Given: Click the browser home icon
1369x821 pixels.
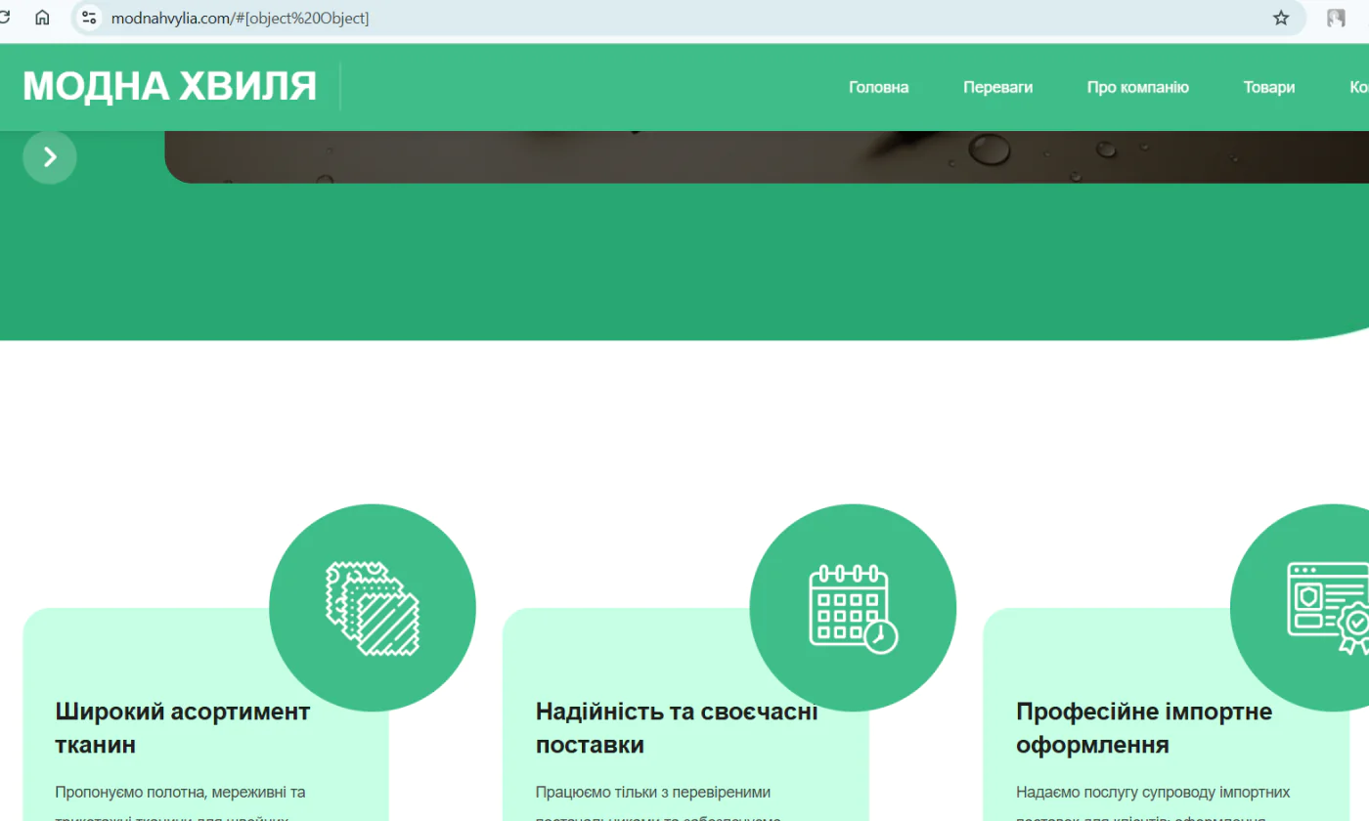Looking at the screenshot, I should pyautogui.click(x=42, y=18).
